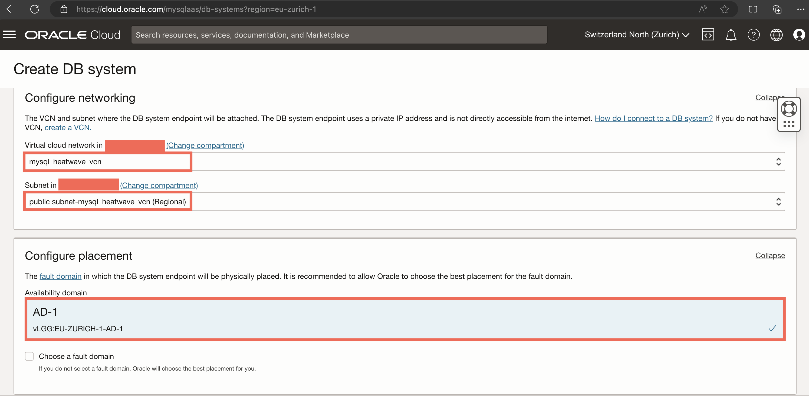Image resolution: width=809 pixels, height=396 pixels.
Task: Click the bookmark/favorites star icon
Action: click(725, 9)
